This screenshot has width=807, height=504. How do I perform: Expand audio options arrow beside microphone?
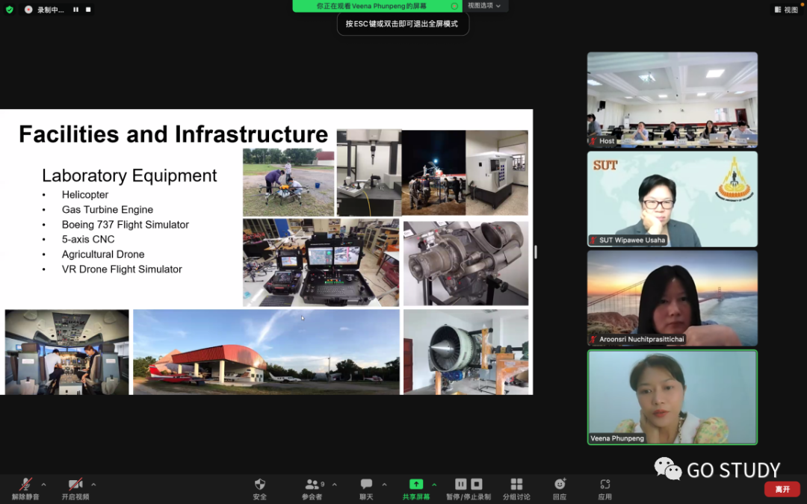43,485
